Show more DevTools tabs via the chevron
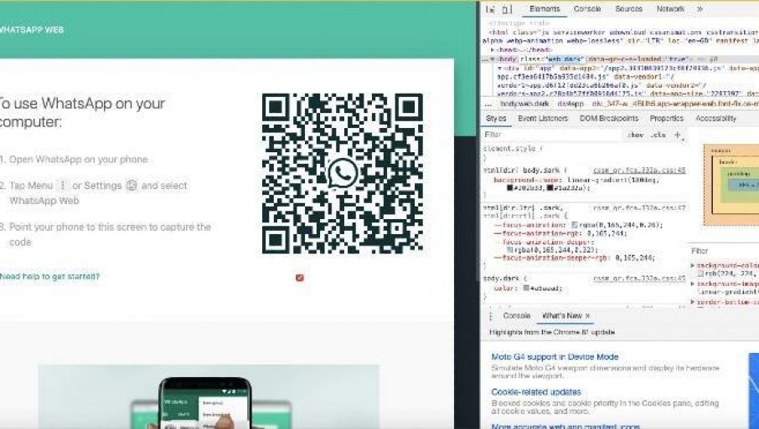 700,9
